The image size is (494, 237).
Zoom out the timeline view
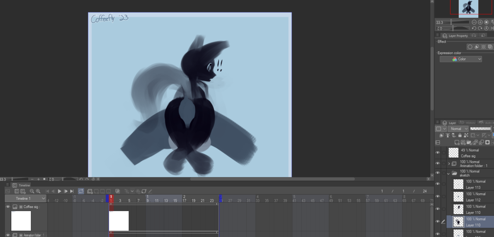pyautogui.click(x=32, y=191)
